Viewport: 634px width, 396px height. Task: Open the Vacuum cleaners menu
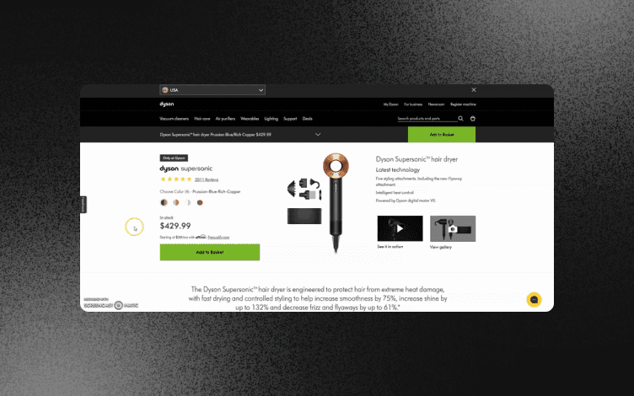(x=174, y=119)
